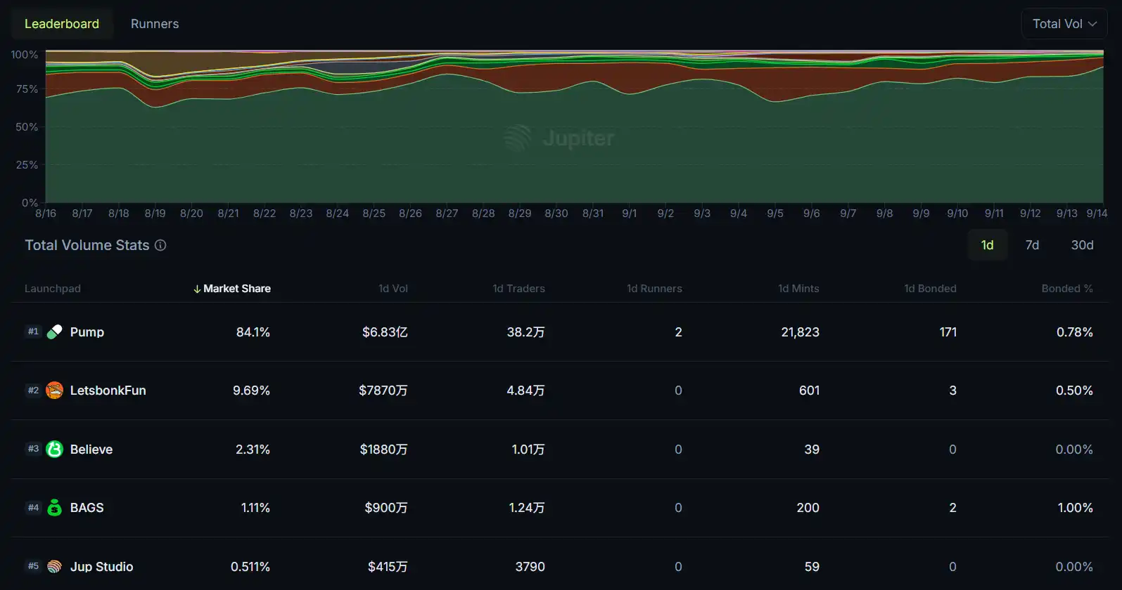Click the sort arrow next to Market Share
This screenshot has height=590, width=1122.
click(197, 289)
